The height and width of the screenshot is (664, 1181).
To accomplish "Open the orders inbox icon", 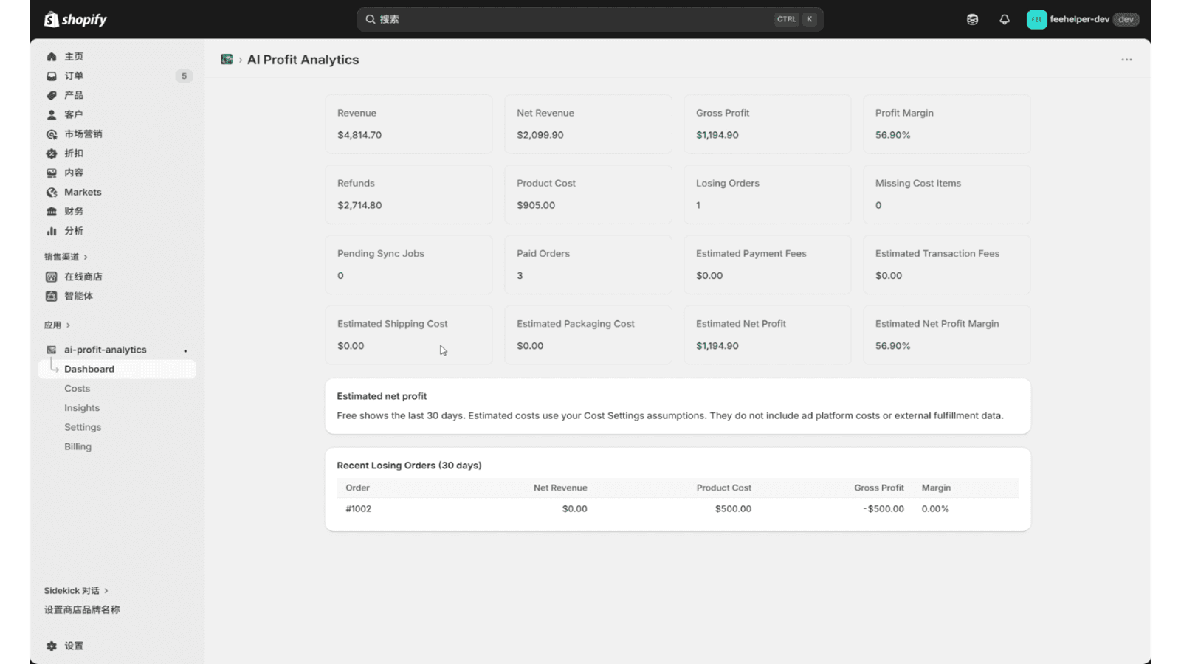I will click(x=52, y=76).
